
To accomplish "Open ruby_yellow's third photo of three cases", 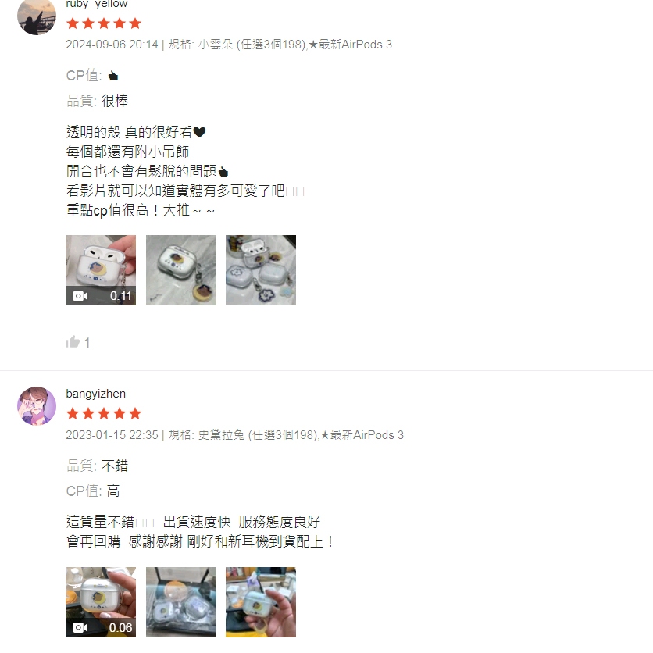I will [x=261, y=270].
